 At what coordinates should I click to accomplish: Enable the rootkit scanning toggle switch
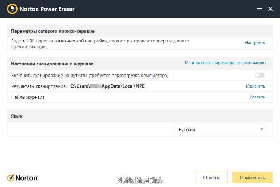tap(260, 75)
